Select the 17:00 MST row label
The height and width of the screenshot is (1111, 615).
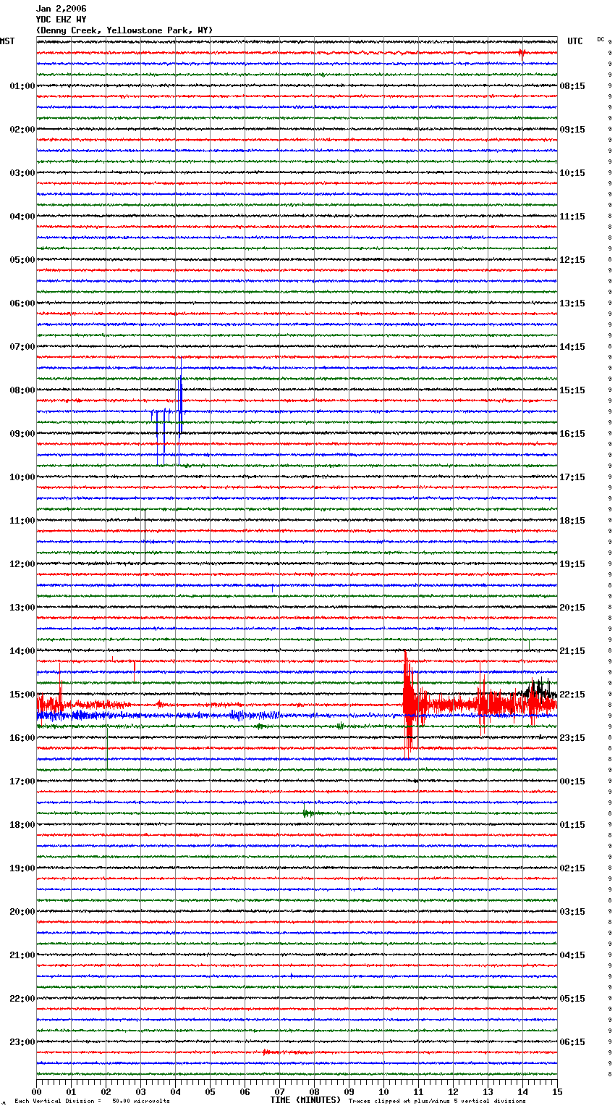click(x=22, y=781)
